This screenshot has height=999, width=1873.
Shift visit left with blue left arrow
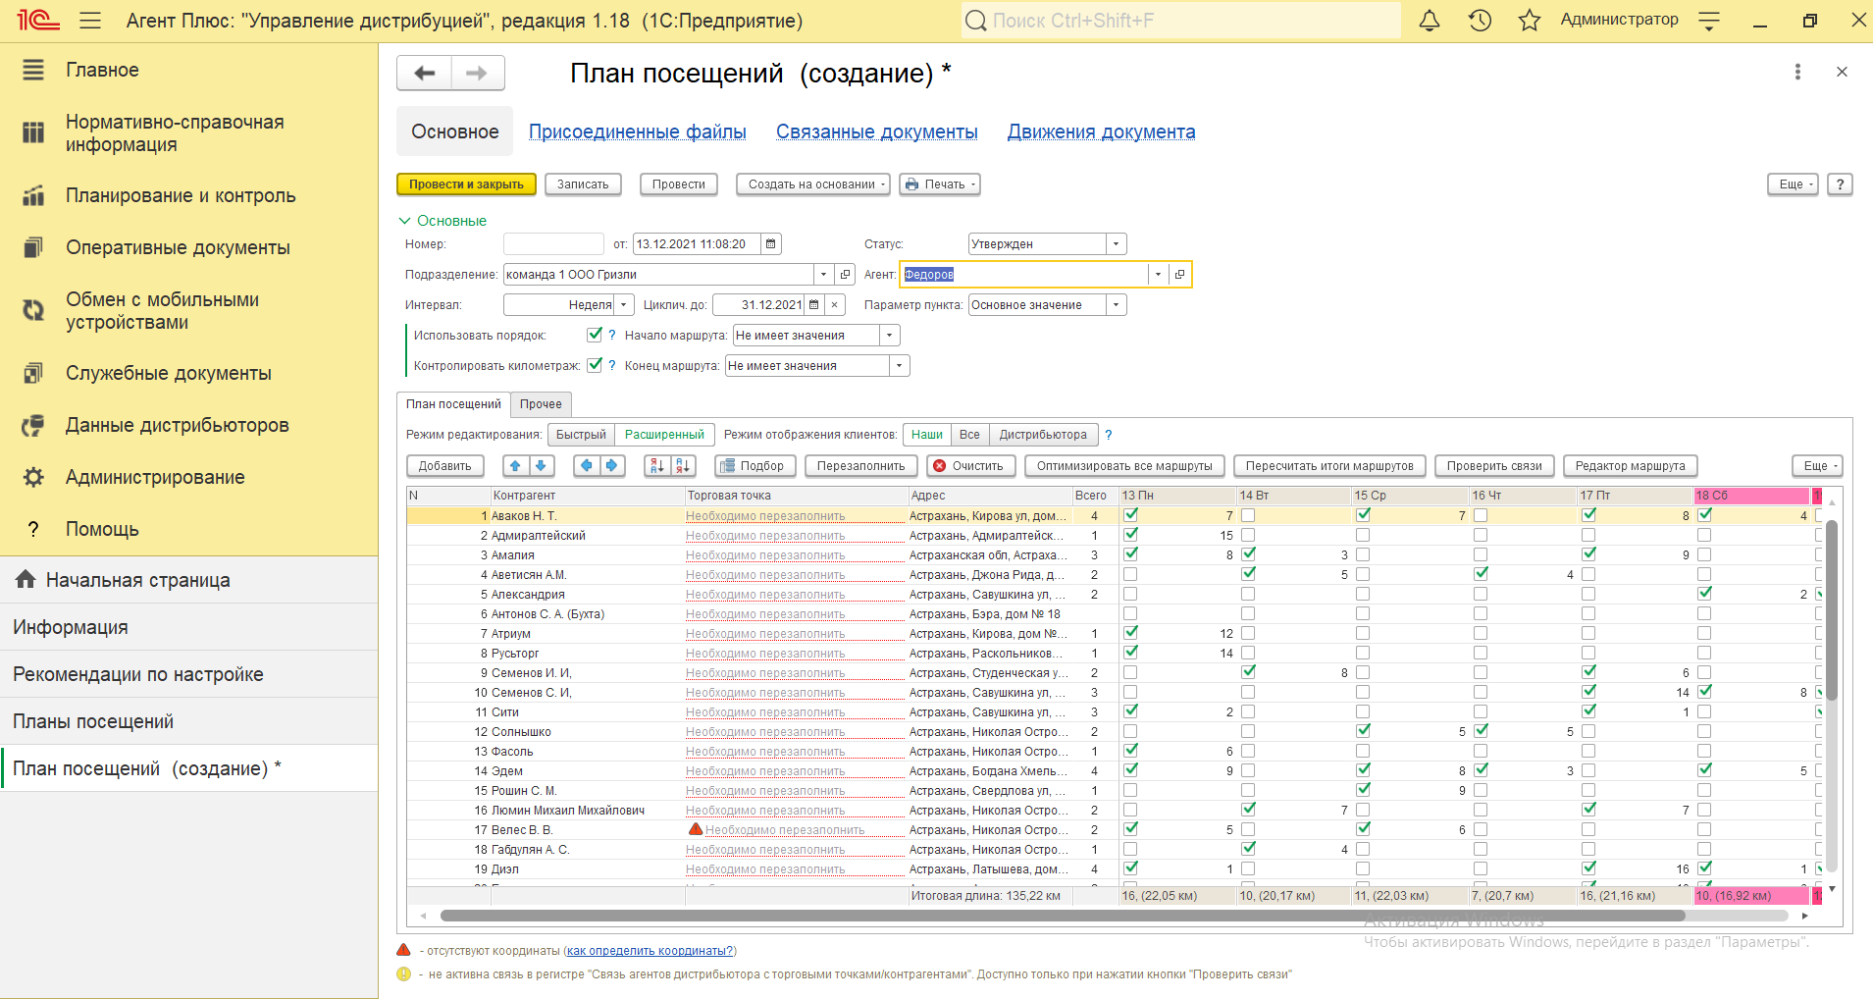(586, 466)
